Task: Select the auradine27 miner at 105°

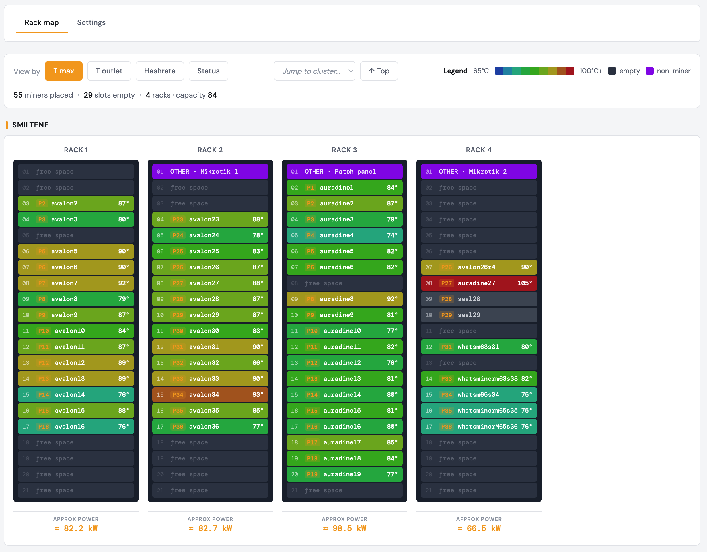Action: [x=479, y=283]
